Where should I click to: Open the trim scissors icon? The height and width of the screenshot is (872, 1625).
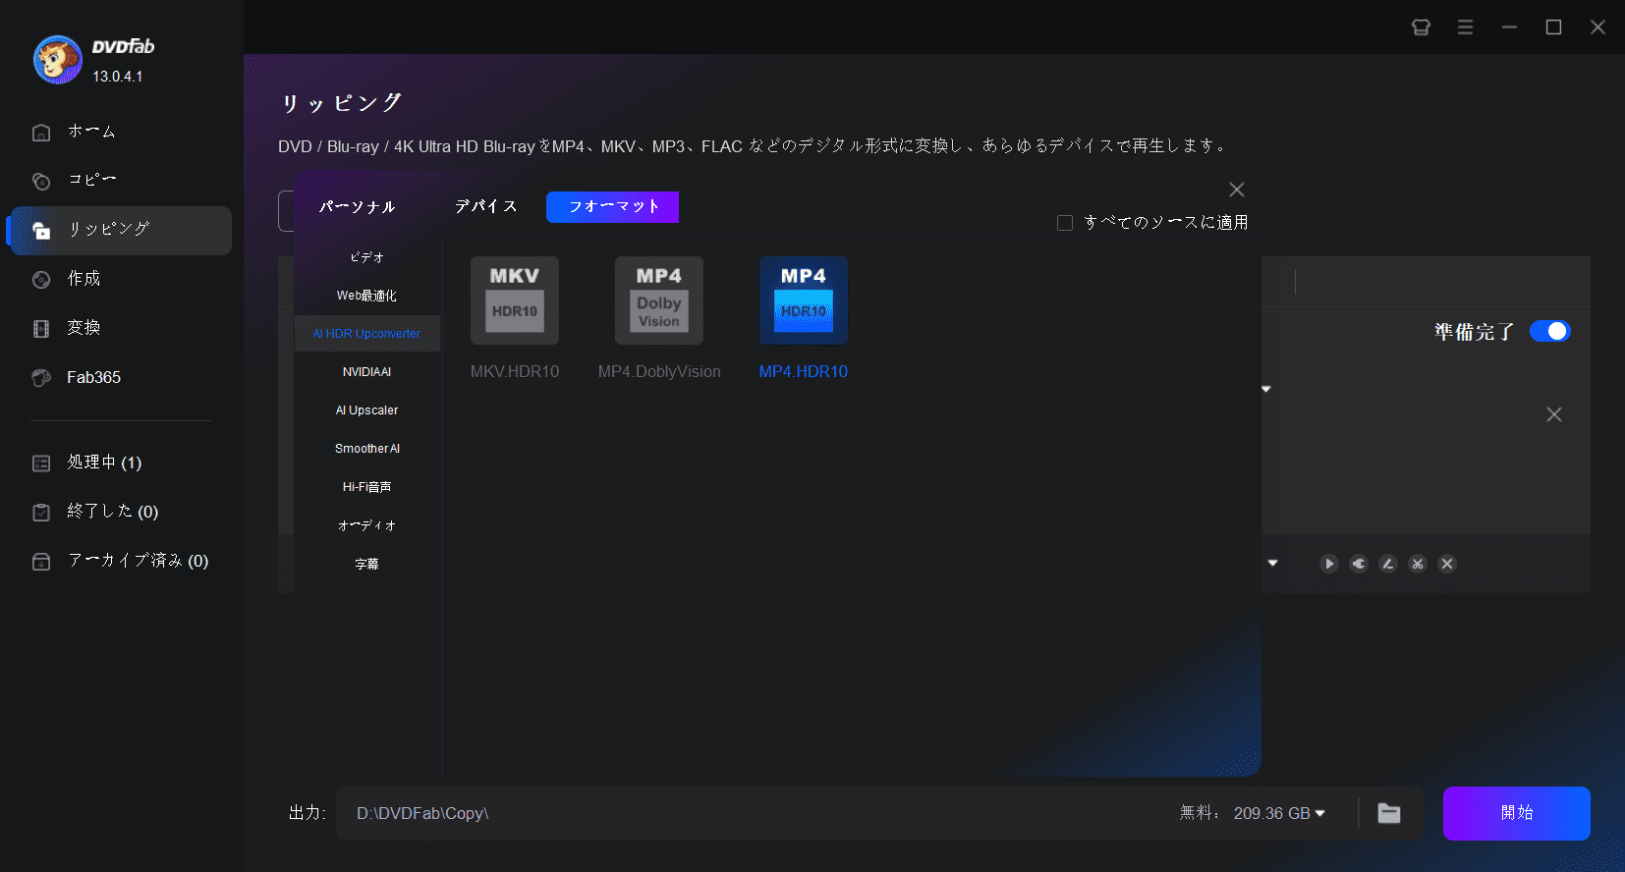coord(1418,564)
